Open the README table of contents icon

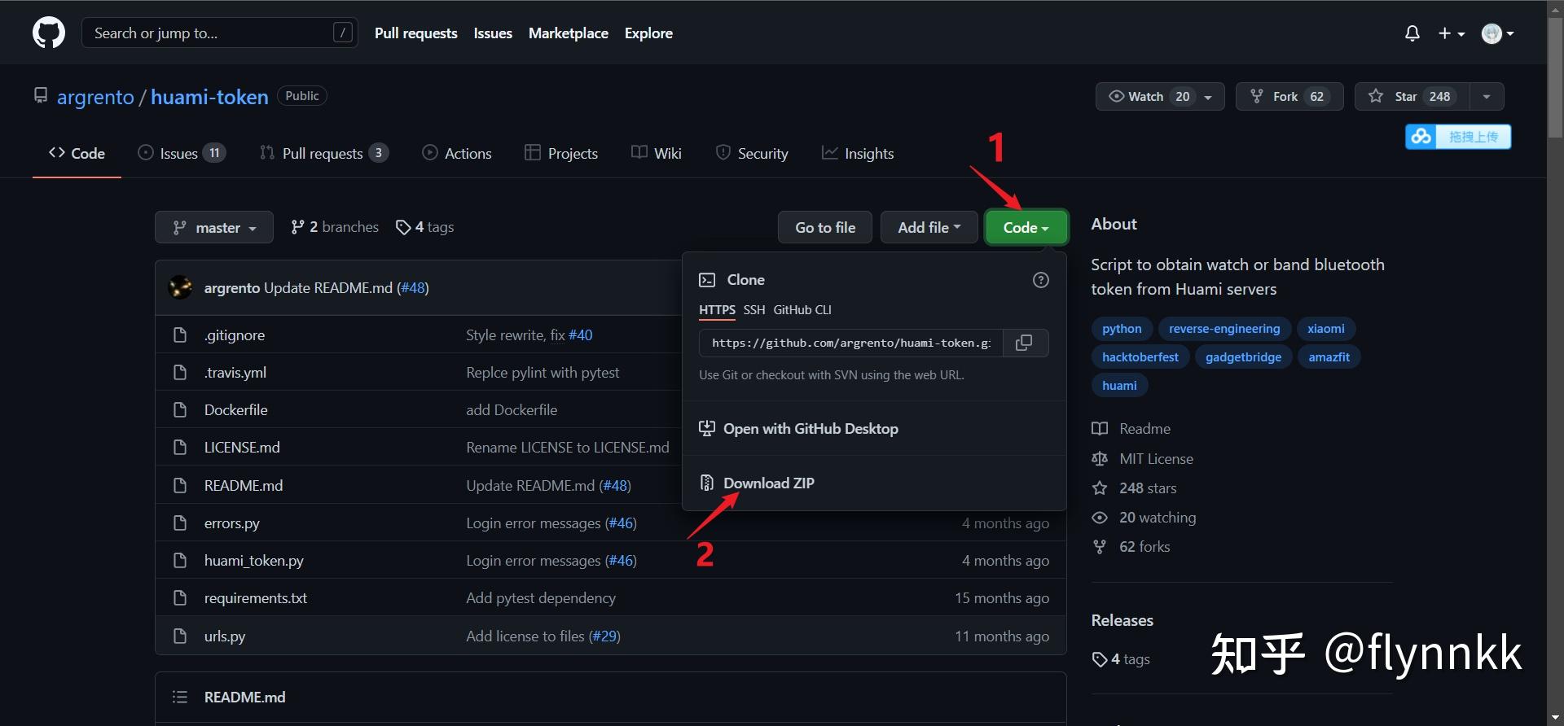[x=180, y=697]
